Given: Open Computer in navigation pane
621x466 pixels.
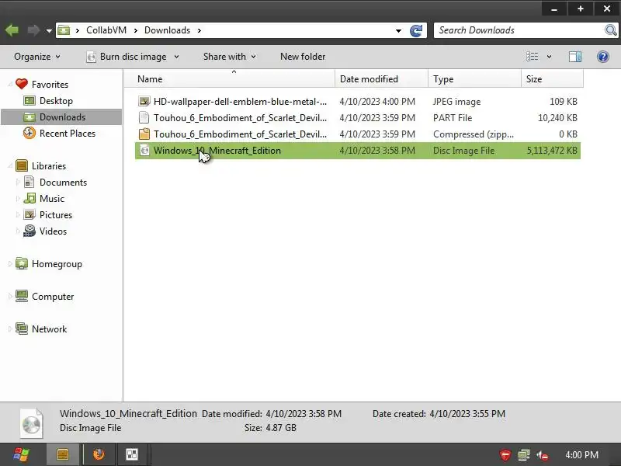Looking at the screenshot, I should (53, 297).
